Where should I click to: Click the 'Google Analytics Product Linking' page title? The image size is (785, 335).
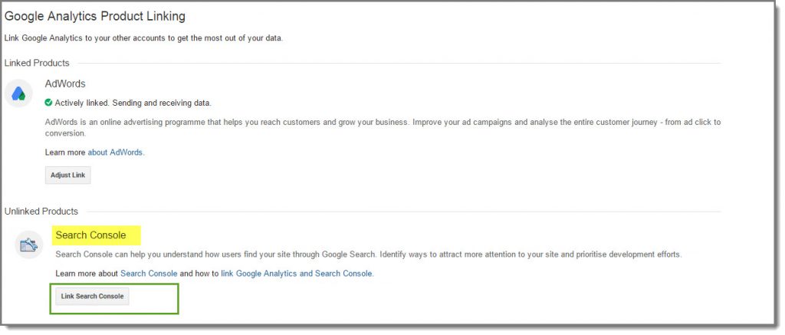tap(95, 16)
